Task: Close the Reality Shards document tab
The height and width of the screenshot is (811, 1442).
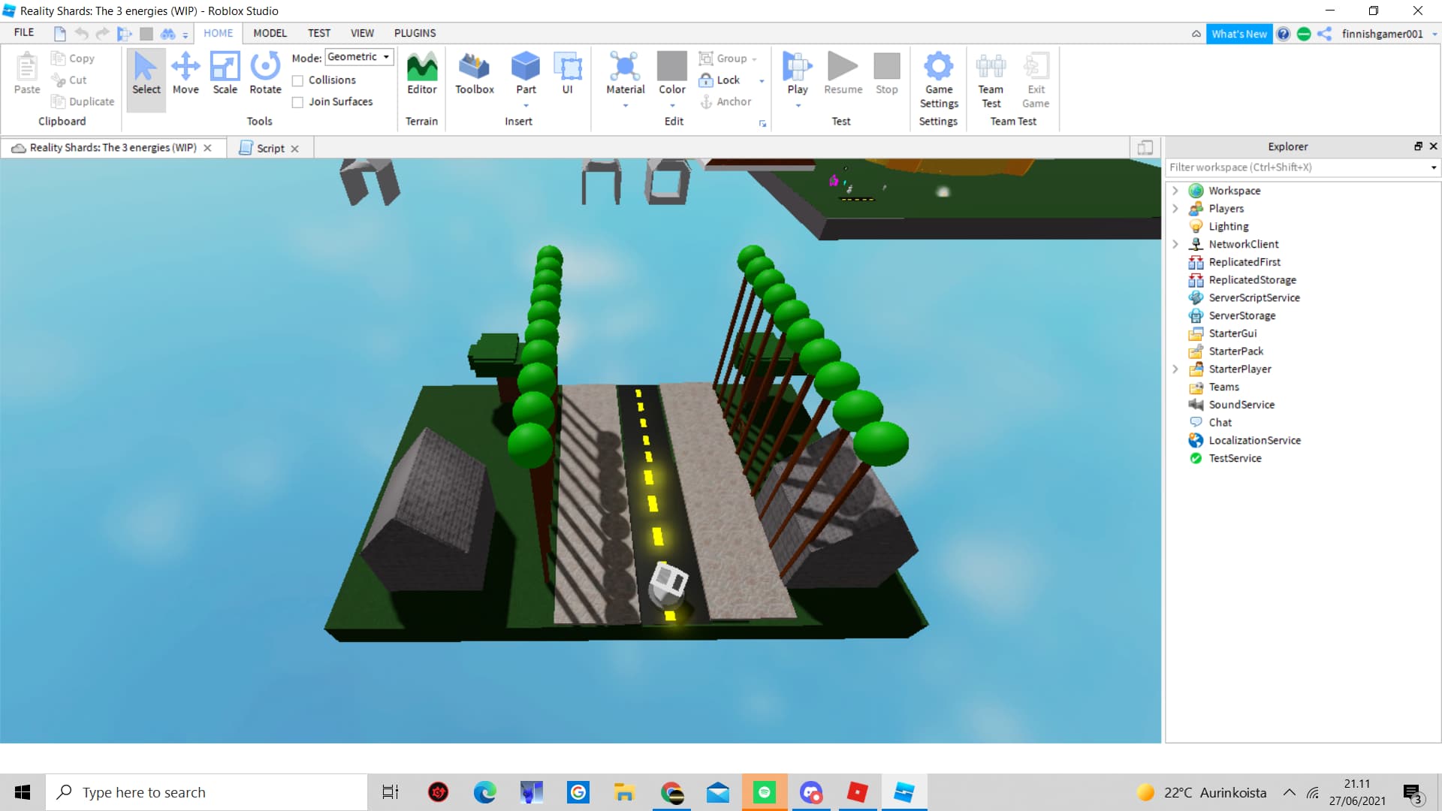Action: [x=207, y=148]
